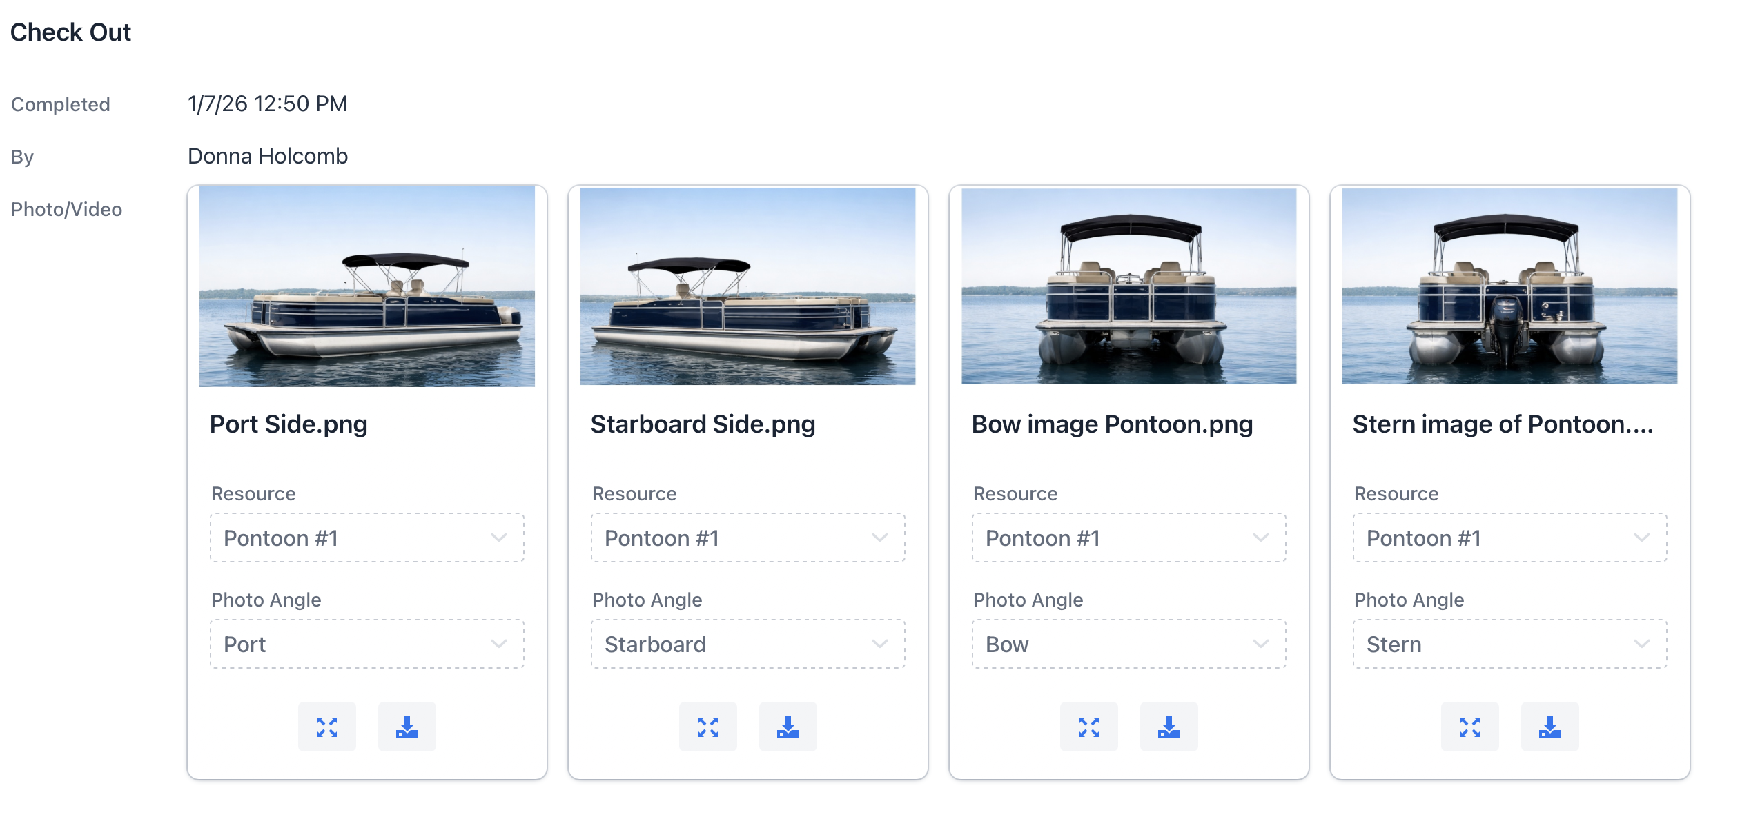Image resolution: width=1760 pixels, height=817 pixels.
Task: Expand the Port Side.png photo fullscreen
Action: coord(327,726)
